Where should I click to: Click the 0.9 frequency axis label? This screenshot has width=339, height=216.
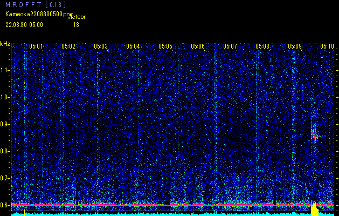pos(5,124)
